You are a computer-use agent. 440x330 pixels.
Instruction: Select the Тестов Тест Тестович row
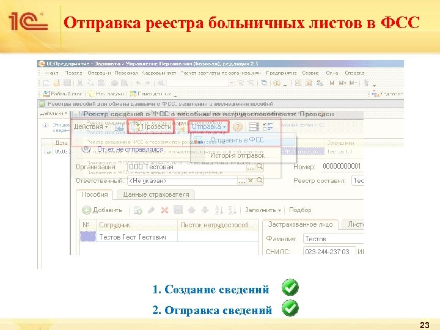coord(169,237)
